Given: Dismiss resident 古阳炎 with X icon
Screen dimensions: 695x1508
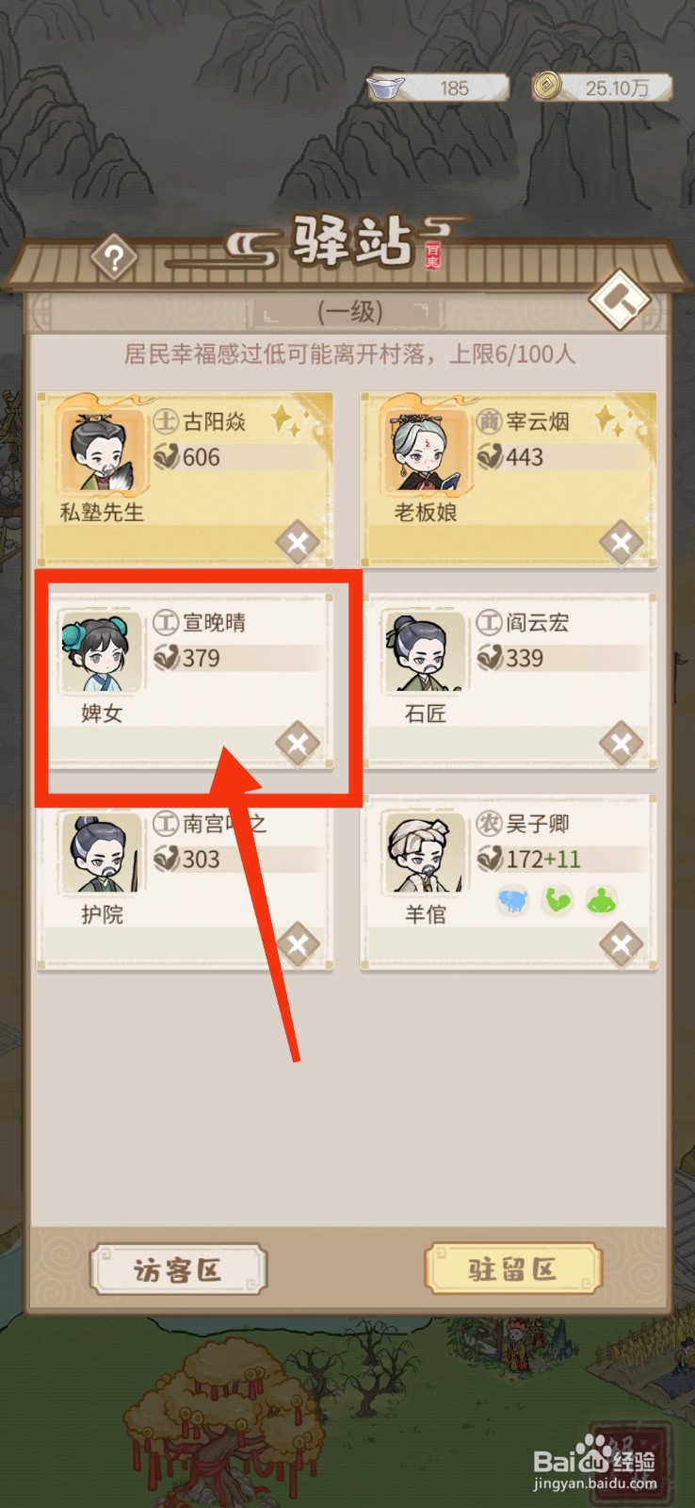Looking at the screenshot, I should [298, 543].
